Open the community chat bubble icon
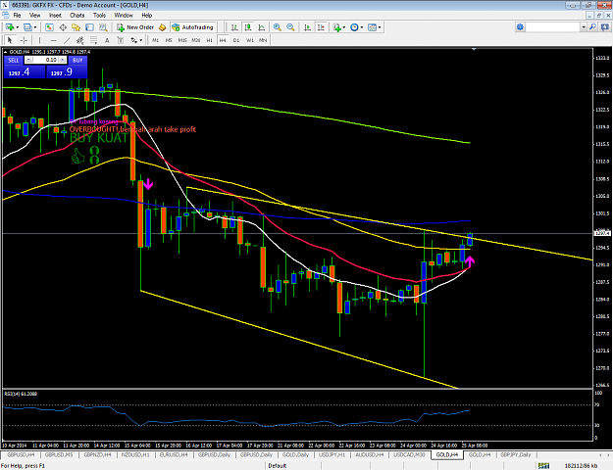 point(605,27)
